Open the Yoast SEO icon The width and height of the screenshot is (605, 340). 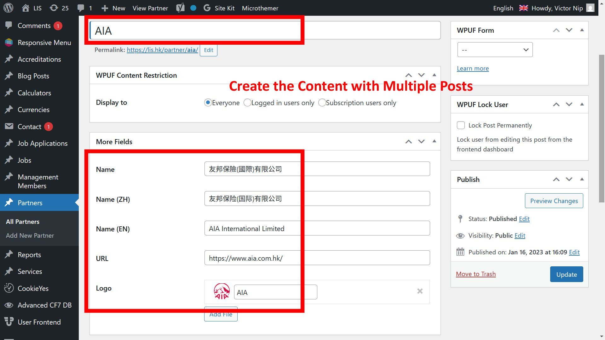[x=180, y=8]
